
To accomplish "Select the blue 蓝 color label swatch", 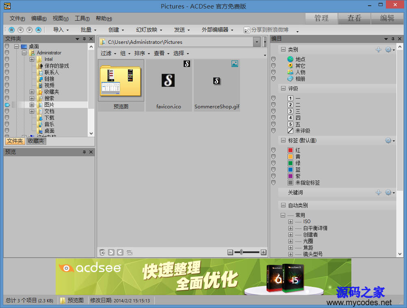I will [290, 170].
